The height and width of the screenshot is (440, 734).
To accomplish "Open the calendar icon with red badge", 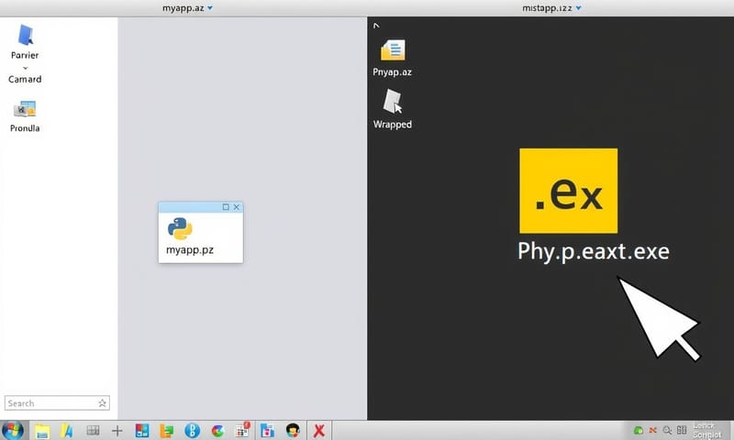I will click(242, 430).
